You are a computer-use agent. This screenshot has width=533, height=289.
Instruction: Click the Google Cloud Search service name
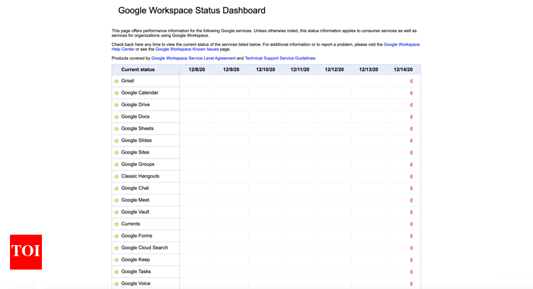144,248
